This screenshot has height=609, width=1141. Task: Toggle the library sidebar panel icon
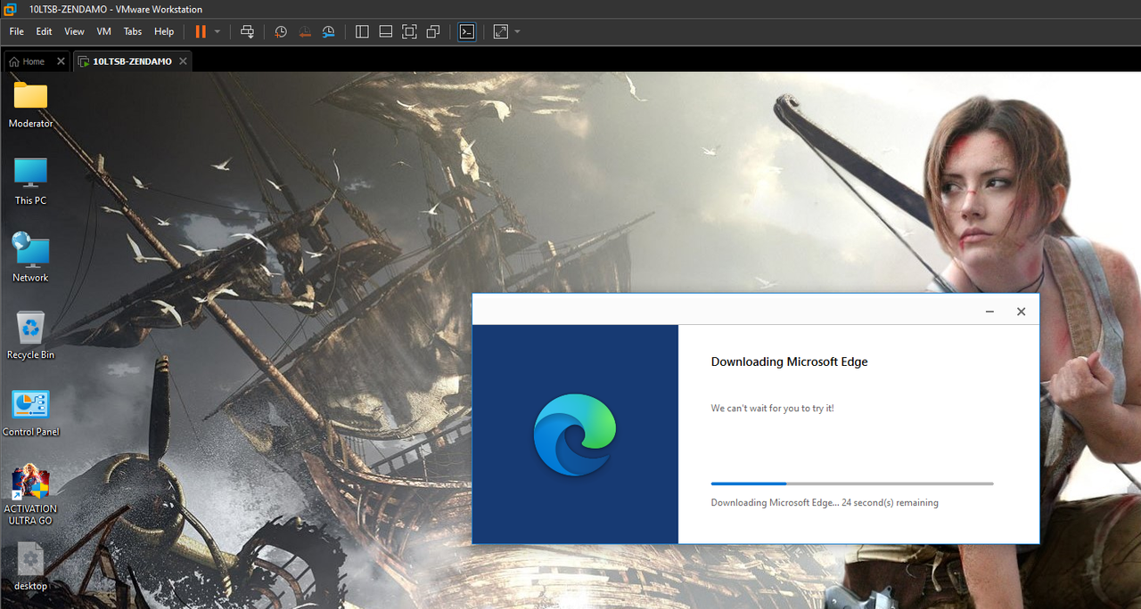[x=362, y=31]
